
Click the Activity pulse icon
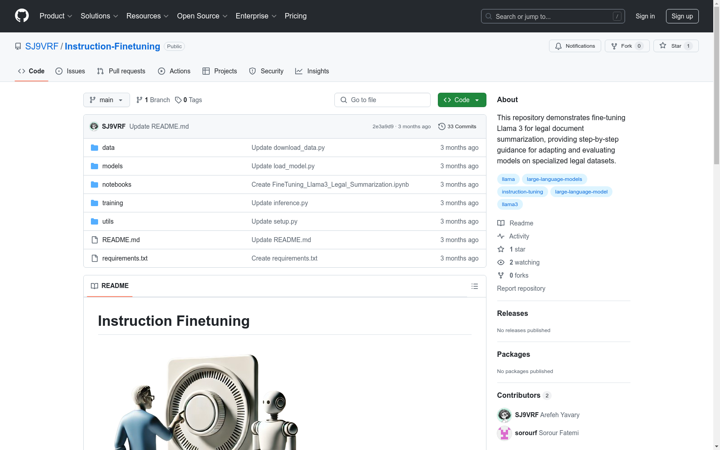(501, 236)
